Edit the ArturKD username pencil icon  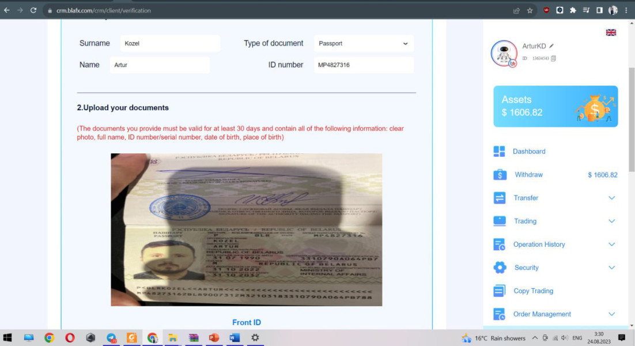551,46
